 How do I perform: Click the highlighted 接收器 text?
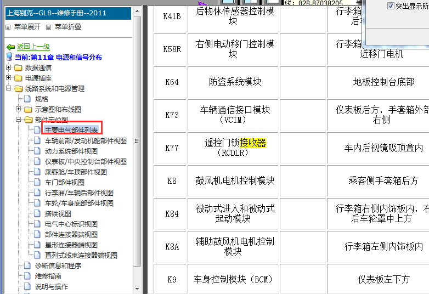point(252,143)
